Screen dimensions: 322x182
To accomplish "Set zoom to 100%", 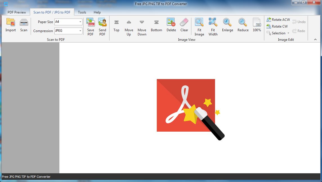I will [256, 25].
